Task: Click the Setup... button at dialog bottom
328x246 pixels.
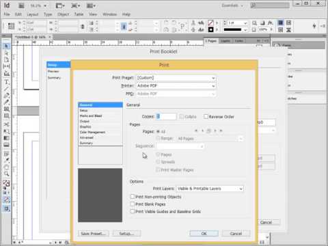Action: pyautogui.click(x=126, y=234)
